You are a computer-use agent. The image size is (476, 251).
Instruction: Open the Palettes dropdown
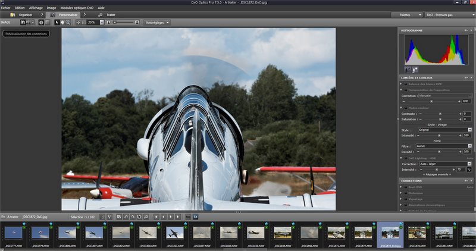coord(406,14)
